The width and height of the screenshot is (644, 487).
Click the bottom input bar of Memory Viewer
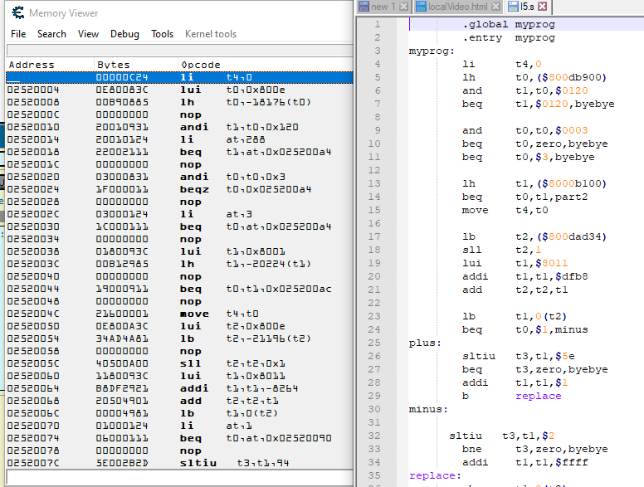tap(179, 478)
